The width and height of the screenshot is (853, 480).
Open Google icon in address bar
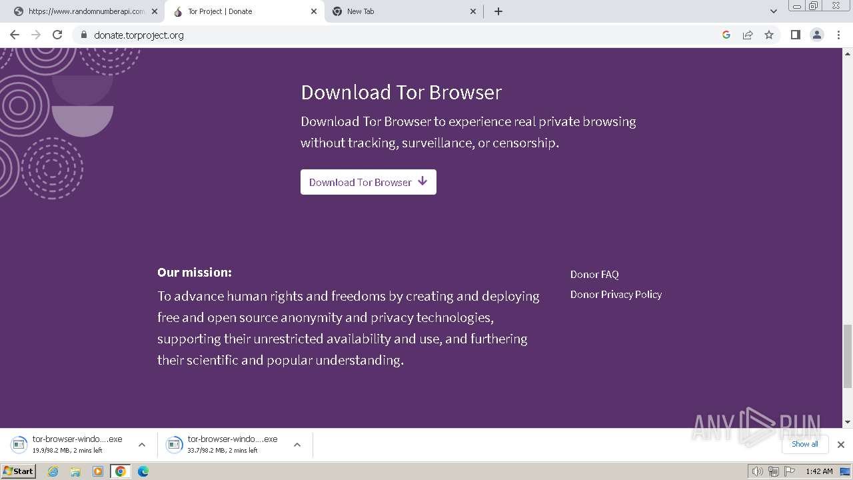click(x=726, y=35)
